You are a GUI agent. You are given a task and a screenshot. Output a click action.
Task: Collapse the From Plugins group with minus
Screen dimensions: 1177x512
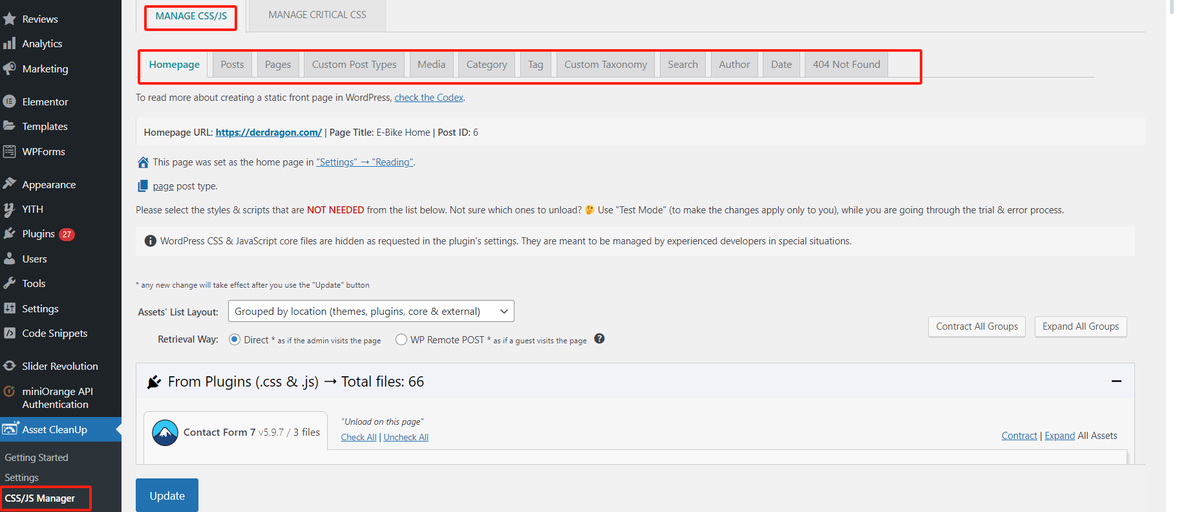pyautogui.click(x=1116, y=381)
